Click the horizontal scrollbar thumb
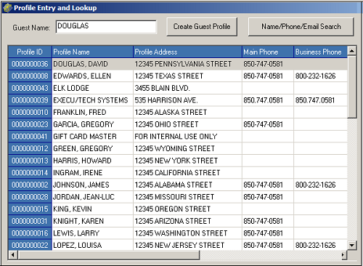This screenshot has height=266, width=363. [x=109, y=255]
